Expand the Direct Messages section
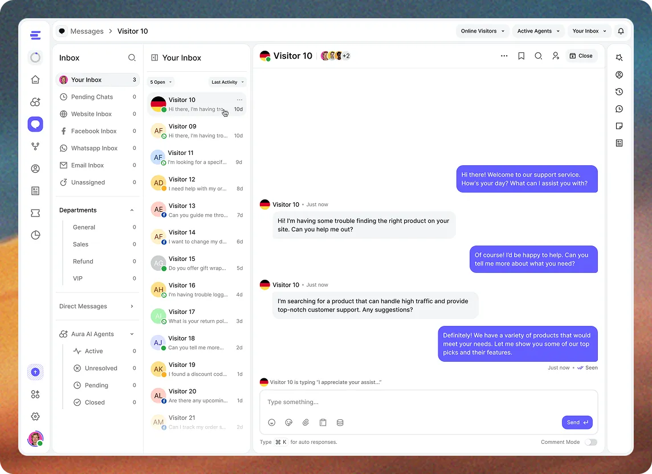This screenshot has height=474, width=652. click(x=132, y=307)
